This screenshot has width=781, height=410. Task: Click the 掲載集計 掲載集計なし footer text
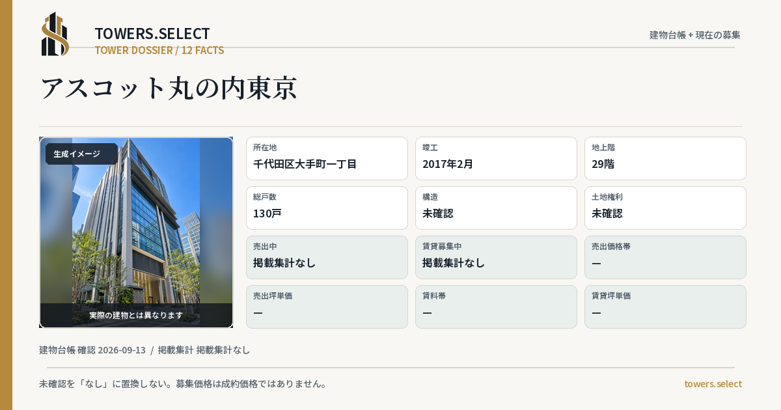[204, 350]
